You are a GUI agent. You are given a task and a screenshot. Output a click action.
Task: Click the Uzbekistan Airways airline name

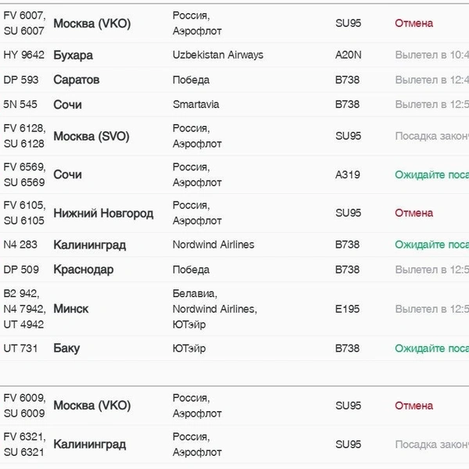[218, 55]
